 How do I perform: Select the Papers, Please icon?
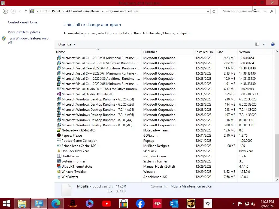59,136
